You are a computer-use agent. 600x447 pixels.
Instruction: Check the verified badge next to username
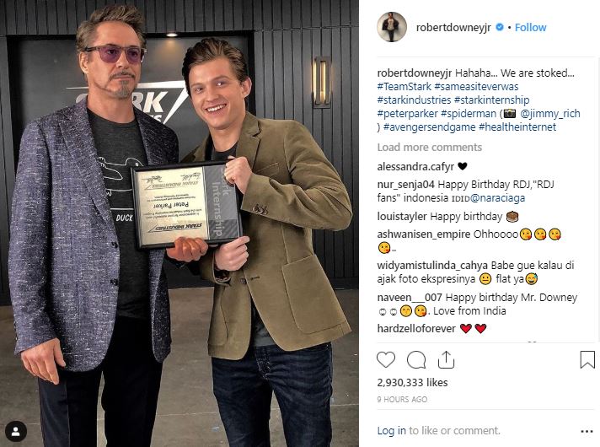click(x=500, y=27)
